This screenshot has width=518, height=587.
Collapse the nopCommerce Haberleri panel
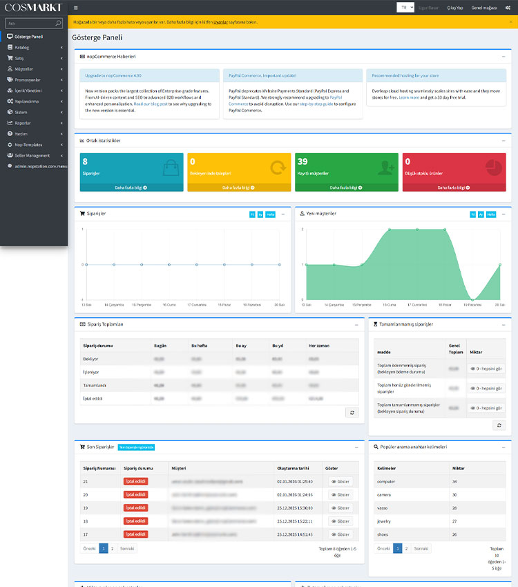[503, 57]
